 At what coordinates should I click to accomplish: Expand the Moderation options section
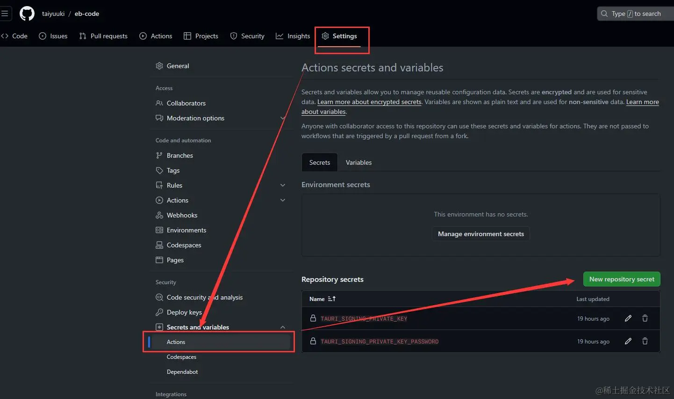pyautogui.click(x=282, y=118)
